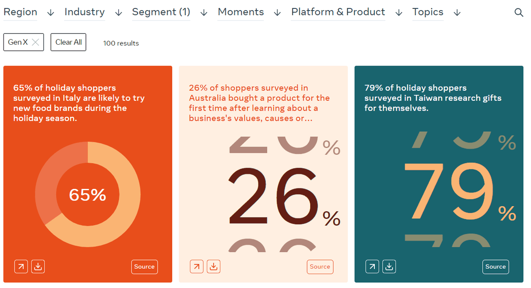Open the Segment (1) dropdown

point(170,12)
